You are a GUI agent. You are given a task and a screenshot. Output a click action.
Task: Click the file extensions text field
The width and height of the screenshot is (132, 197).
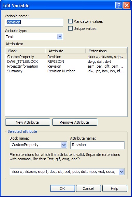pyautogui.click(x=64, y=172)
